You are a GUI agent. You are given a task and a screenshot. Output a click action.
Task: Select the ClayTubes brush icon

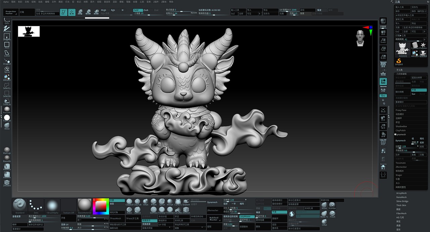[137, 202]
